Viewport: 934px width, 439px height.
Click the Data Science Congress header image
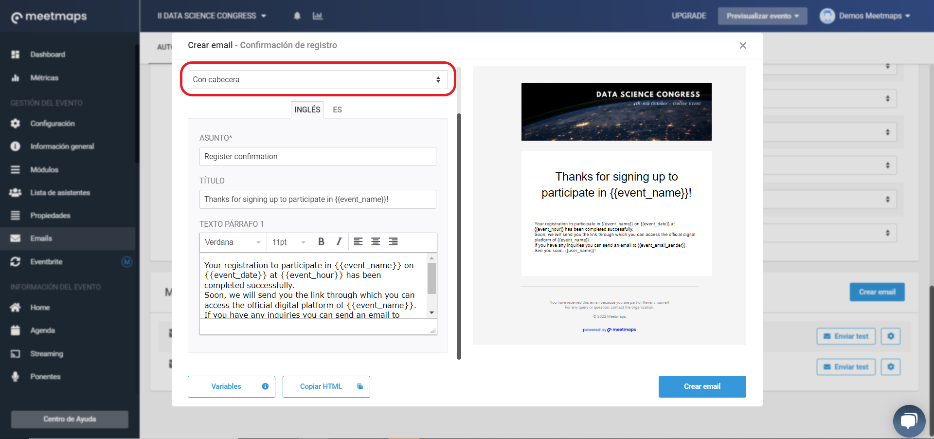pos(616,112)
